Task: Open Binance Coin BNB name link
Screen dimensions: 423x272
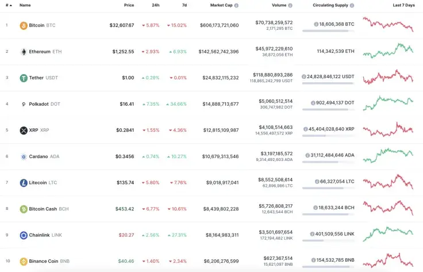Action: click(49, 261)
